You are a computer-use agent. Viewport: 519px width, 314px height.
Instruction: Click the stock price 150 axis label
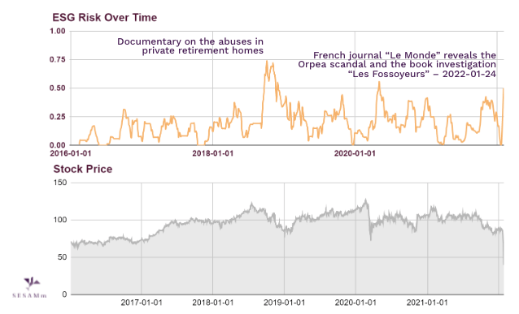(x=60, y=183)
